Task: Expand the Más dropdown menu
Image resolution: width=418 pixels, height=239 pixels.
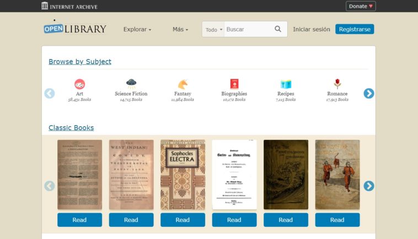Action: (180, 29)
